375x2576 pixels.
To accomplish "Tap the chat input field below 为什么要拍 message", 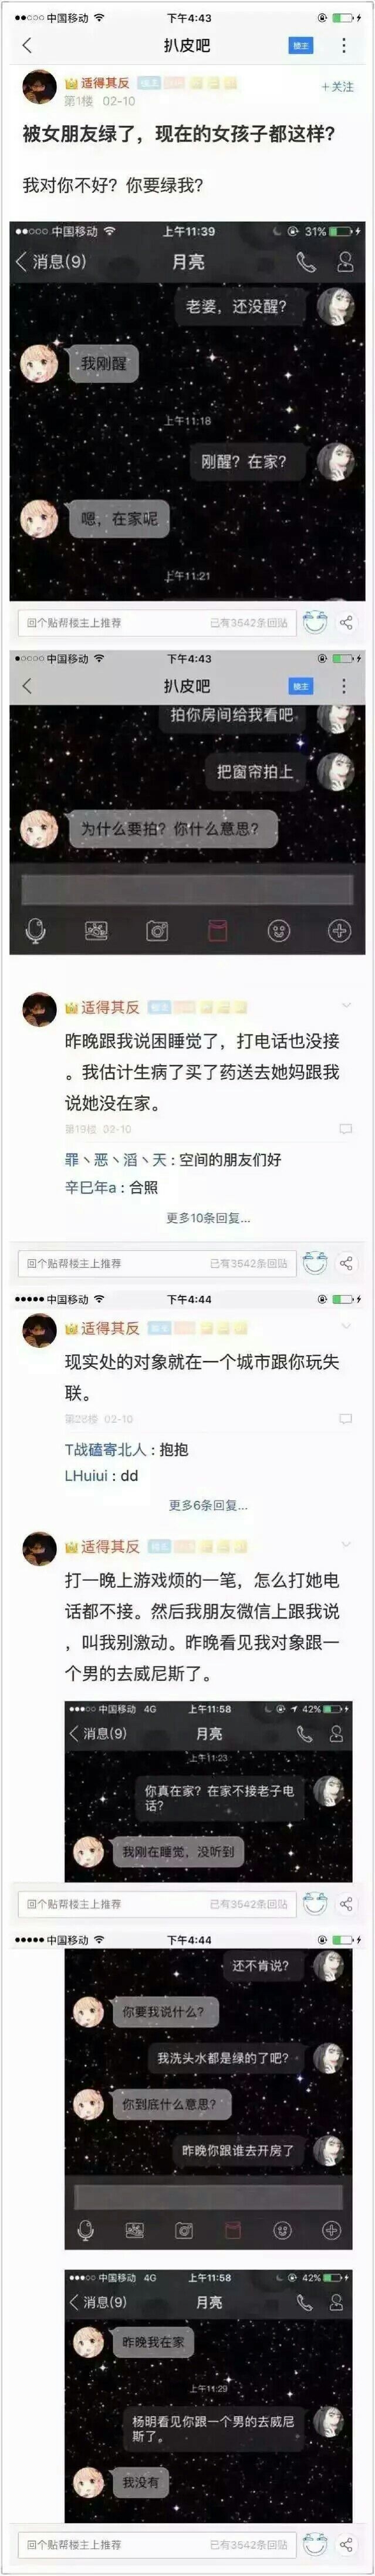I will tap(188, 890).
